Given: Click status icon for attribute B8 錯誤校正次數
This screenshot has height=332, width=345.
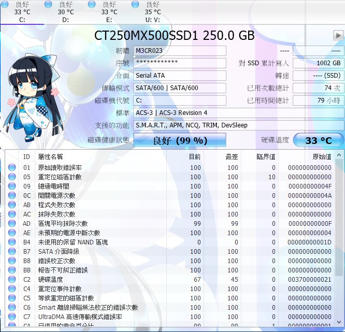Looking at the screenshot, I should coord(12,261).
